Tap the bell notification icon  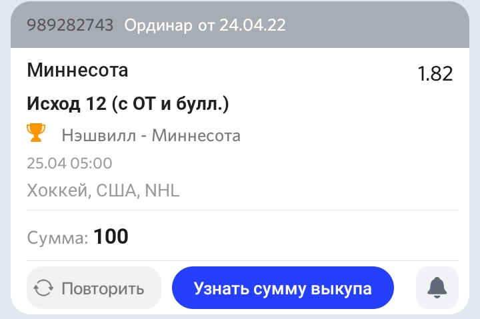[437, 288]
